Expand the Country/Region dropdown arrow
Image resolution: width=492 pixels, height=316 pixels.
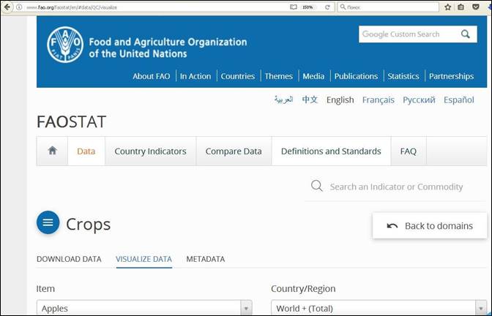coord(480,309)
